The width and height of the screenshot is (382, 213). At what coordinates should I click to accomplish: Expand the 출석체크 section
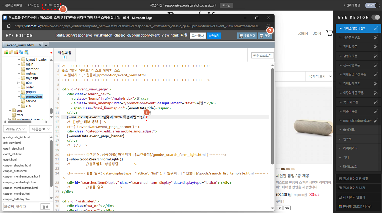point(357,130)
